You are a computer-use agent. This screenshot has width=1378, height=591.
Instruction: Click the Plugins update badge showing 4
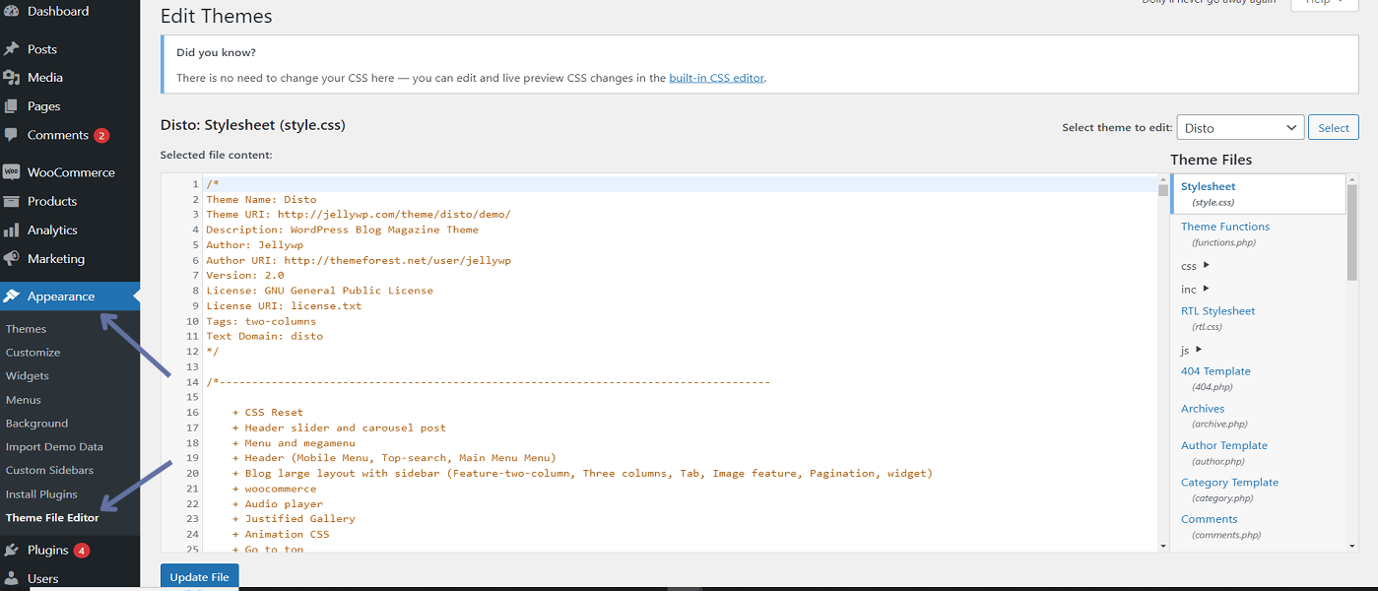(82, 550)
